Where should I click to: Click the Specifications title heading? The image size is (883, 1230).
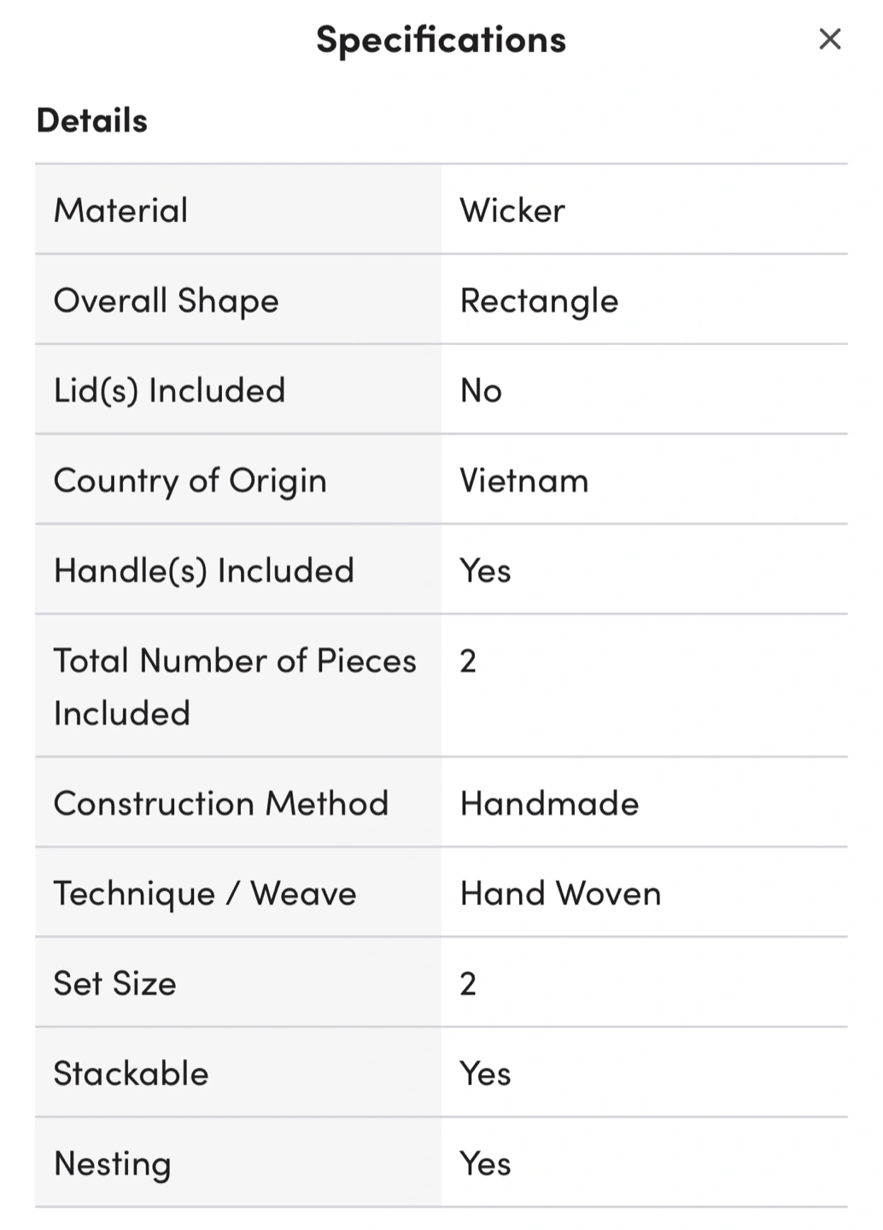pyautogui.click(x=441, y=40)
